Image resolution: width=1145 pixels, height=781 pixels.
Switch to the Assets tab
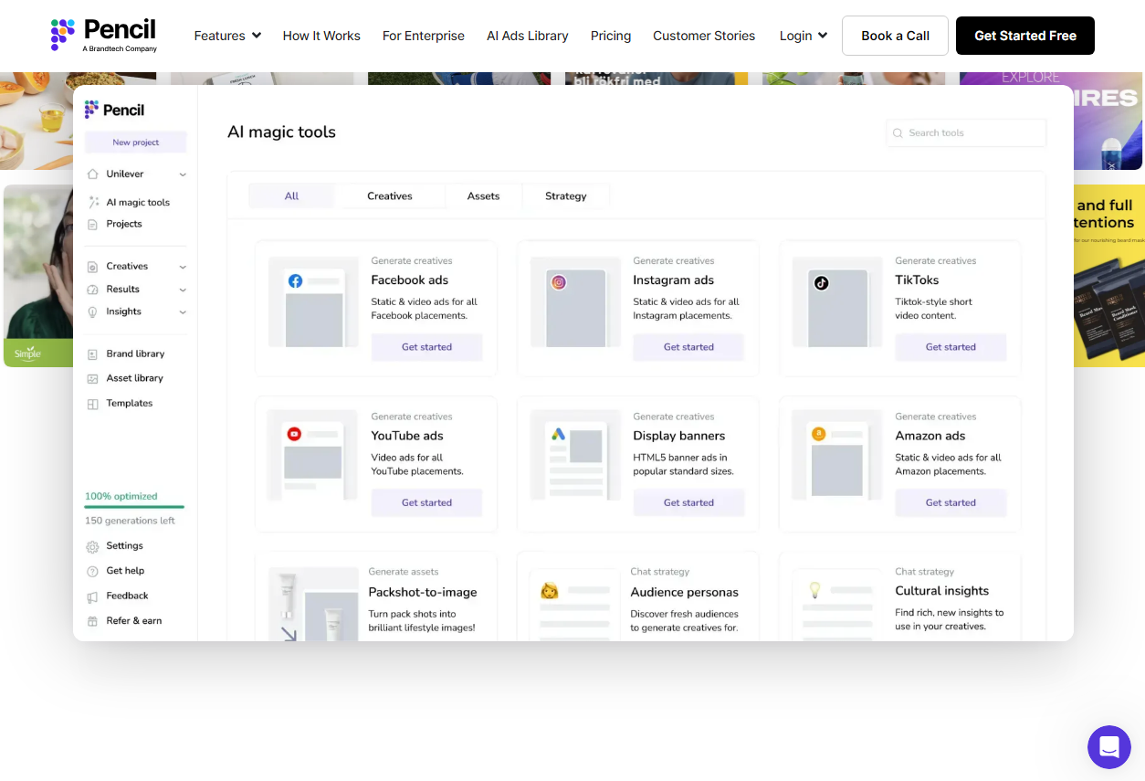point(483,196)
